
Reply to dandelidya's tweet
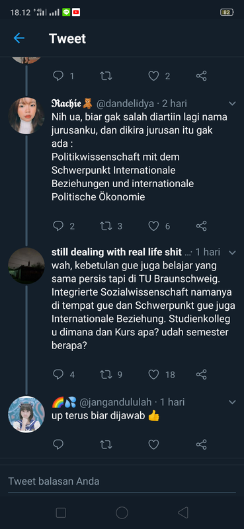tap(58, 225)
